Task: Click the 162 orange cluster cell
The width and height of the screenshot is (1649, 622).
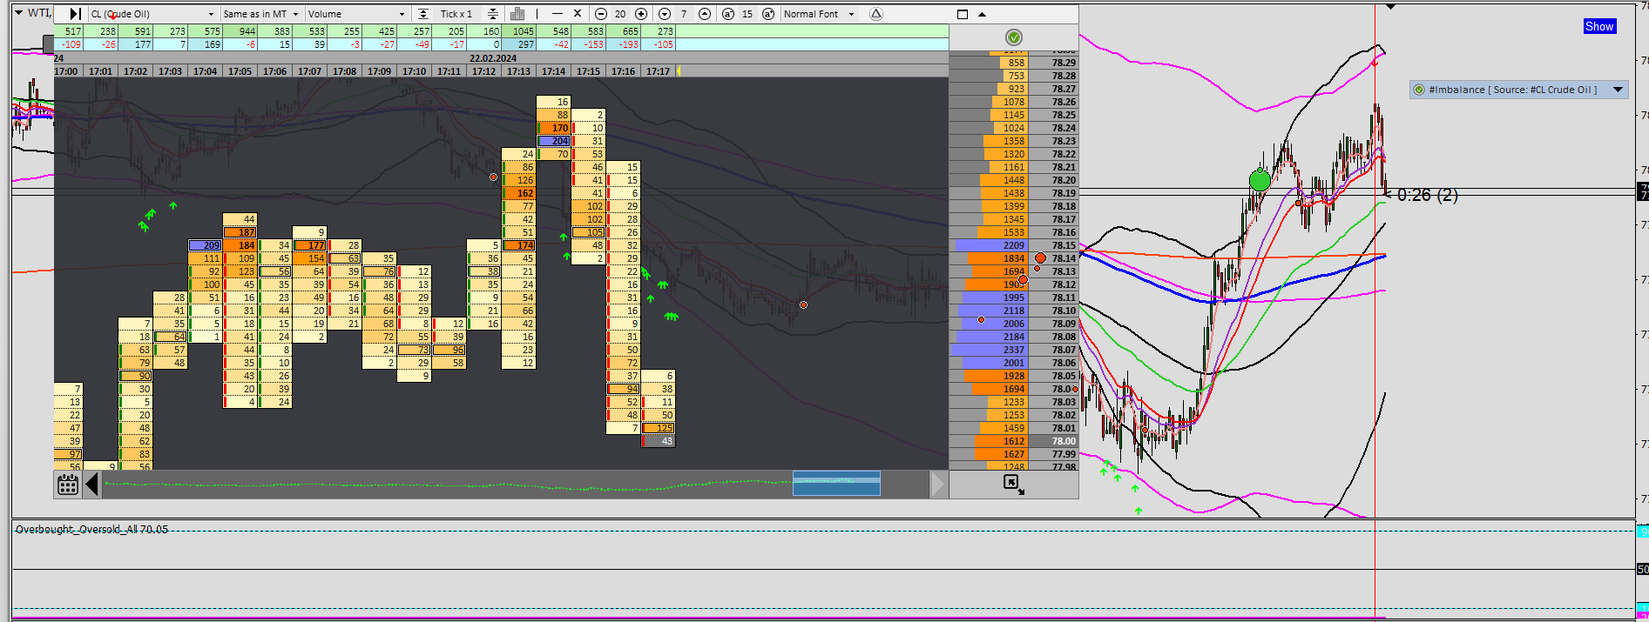Action: [x=519, y=193]
